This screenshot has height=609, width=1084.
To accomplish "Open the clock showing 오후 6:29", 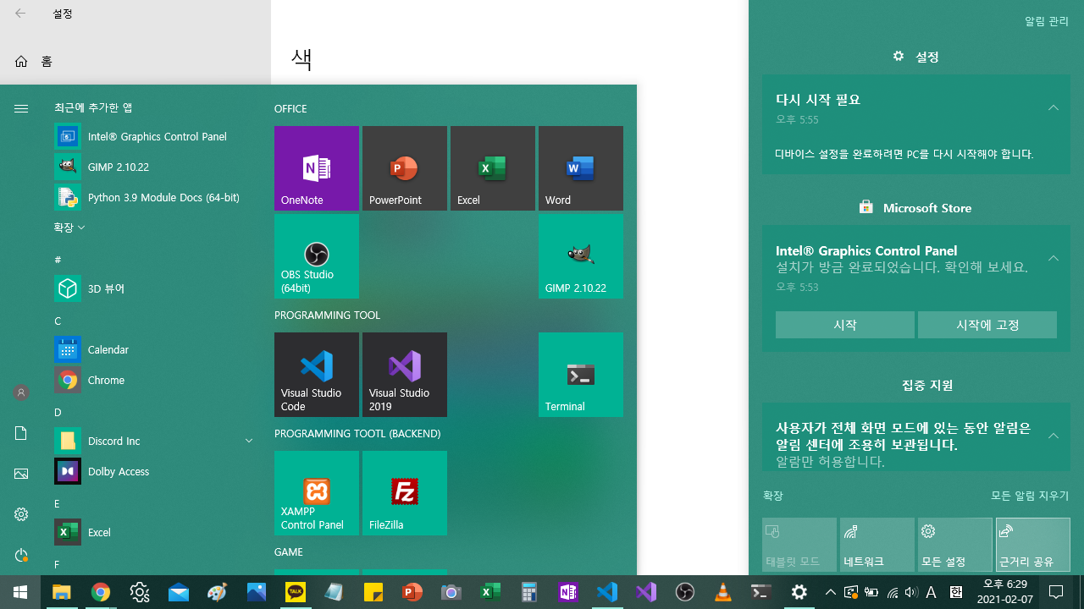I will 1004,592.
